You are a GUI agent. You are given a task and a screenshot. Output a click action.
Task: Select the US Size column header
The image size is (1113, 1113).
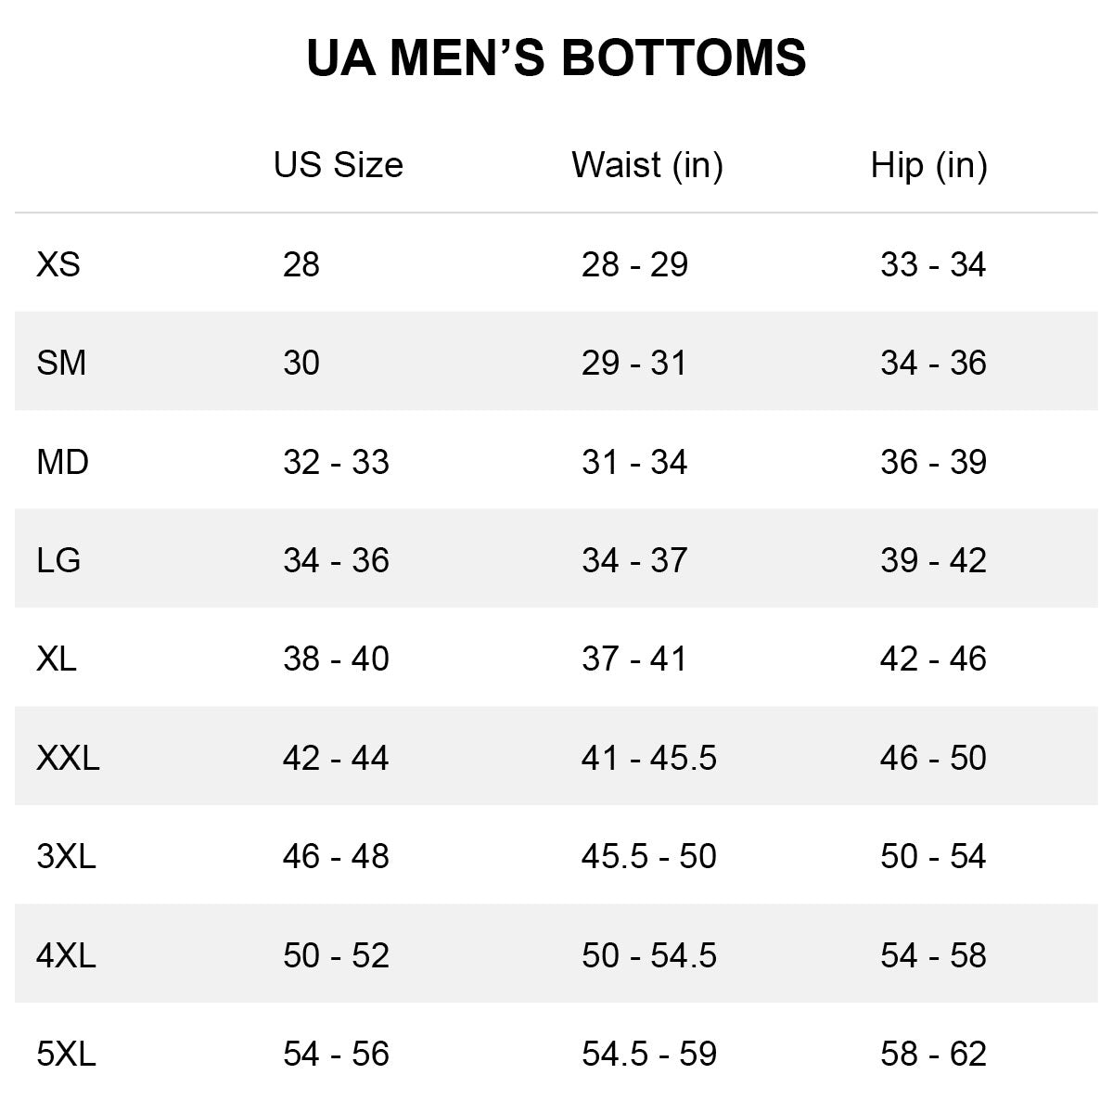point(338,165)
